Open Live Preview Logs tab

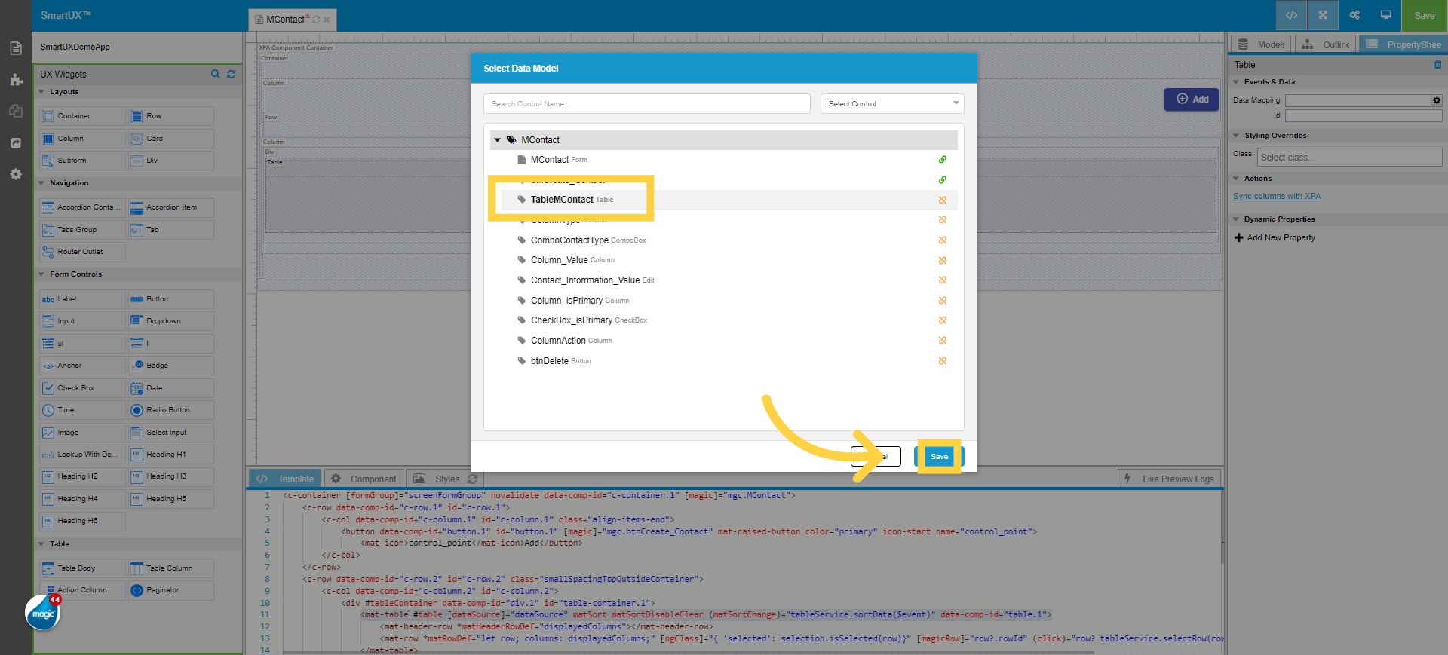pos(1170,479)
